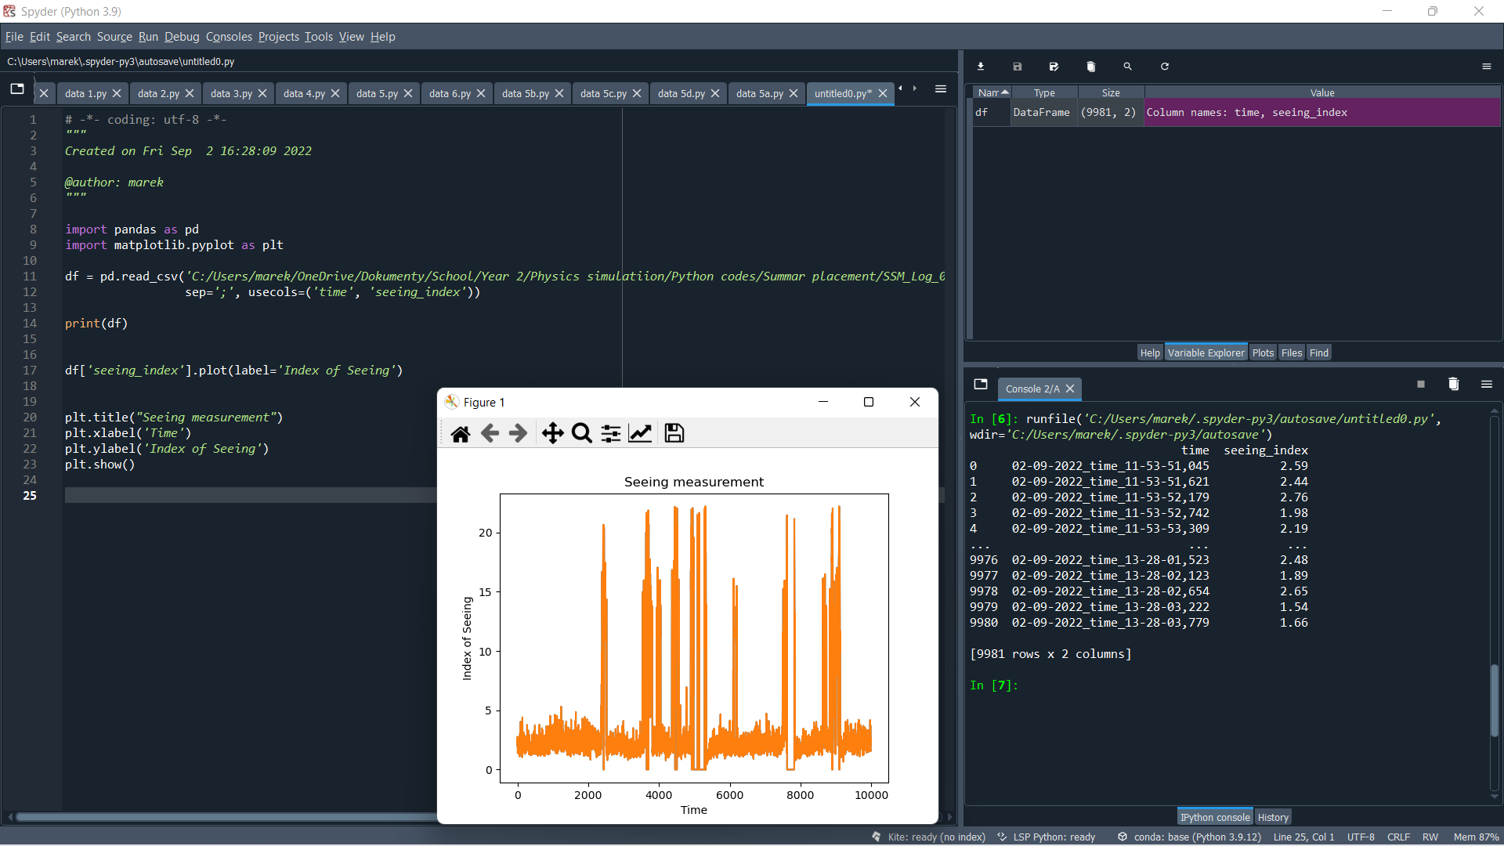Viewport: 1504px width, 846px height.
Task: Select the IPython console tab
Action: click(1215, 818)
